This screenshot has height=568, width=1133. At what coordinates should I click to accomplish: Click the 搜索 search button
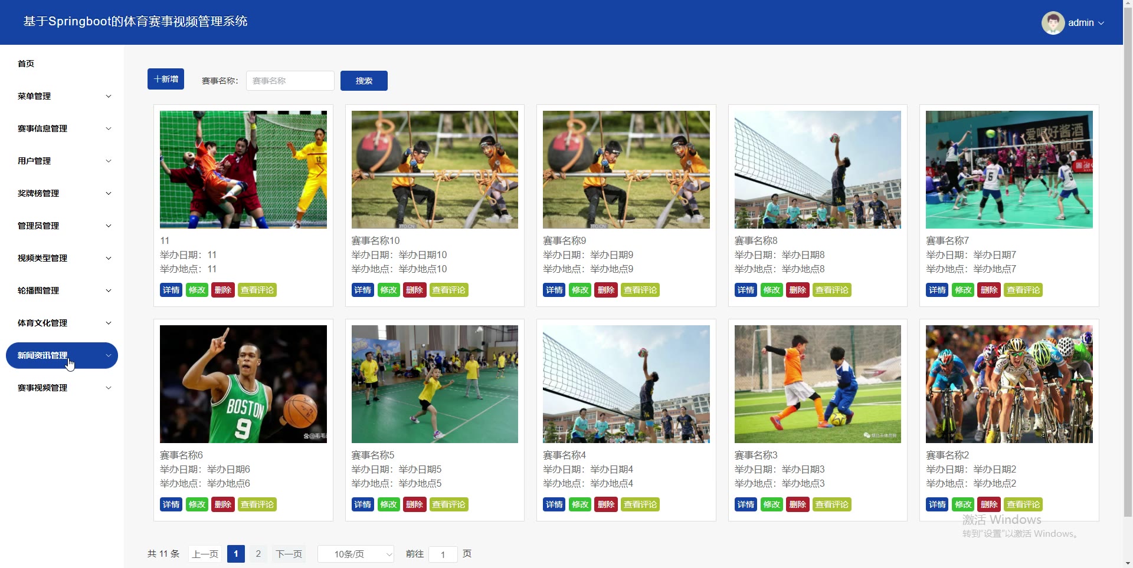click(x=364, y=81)
